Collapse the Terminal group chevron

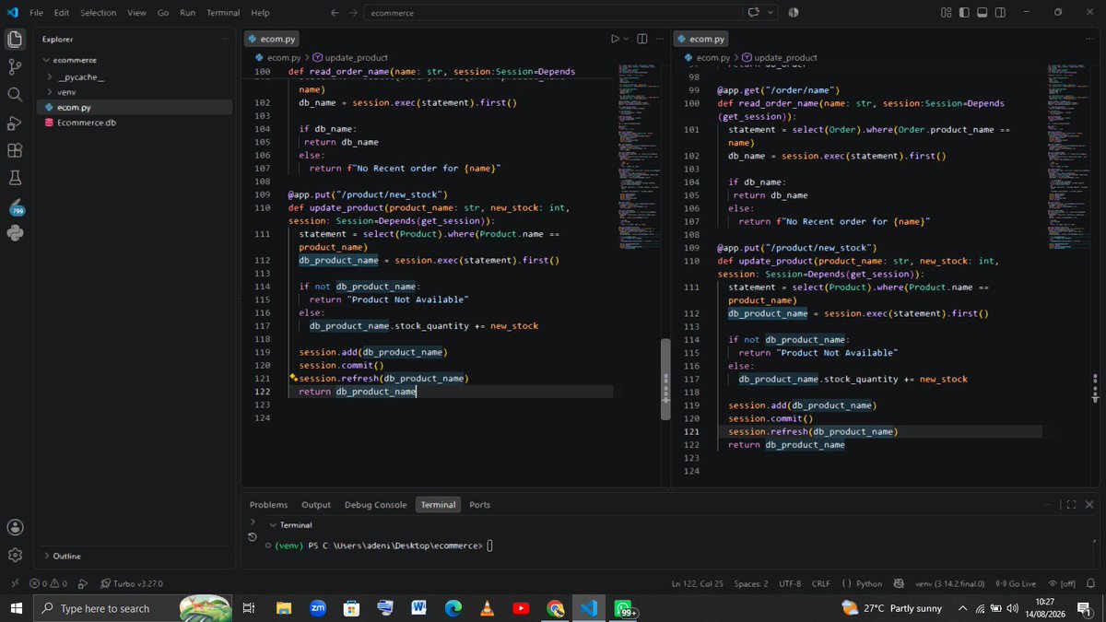click(x=273, y=524)
